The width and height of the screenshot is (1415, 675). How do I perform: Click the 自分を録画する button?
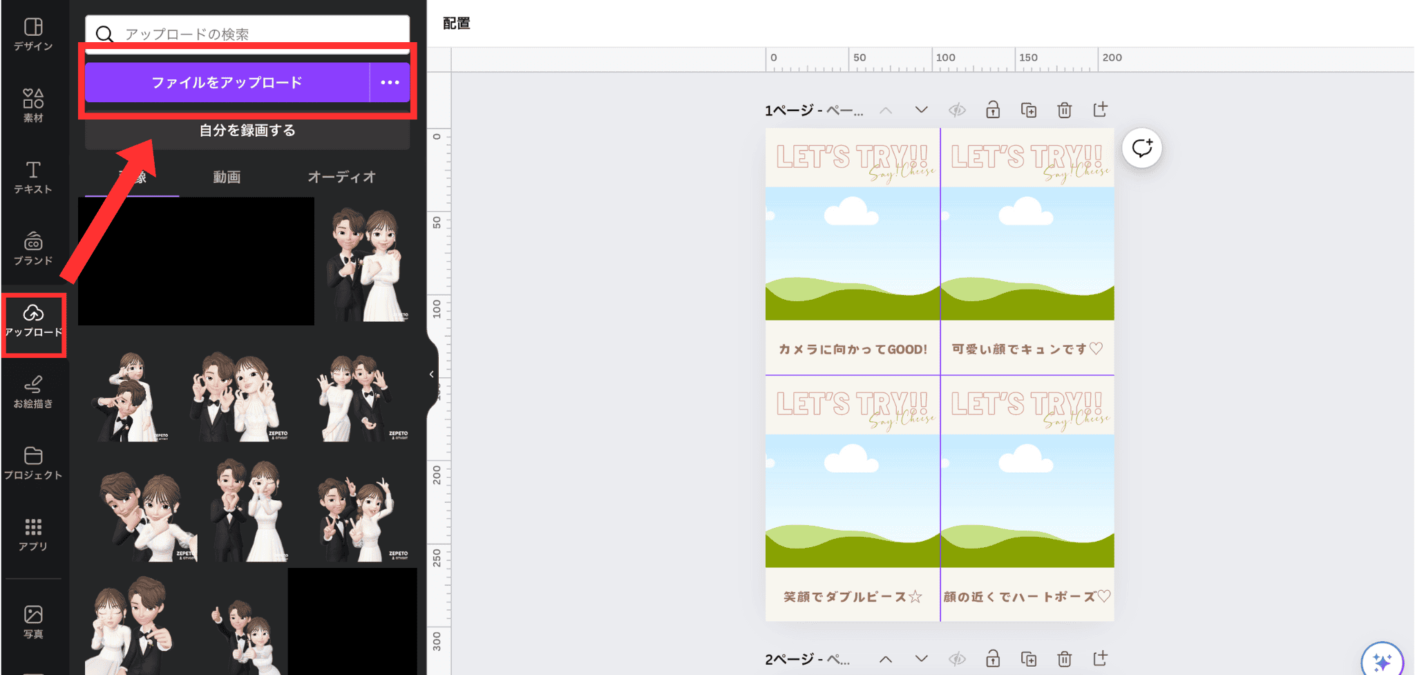pyautogui.click(x=247, y=131)
